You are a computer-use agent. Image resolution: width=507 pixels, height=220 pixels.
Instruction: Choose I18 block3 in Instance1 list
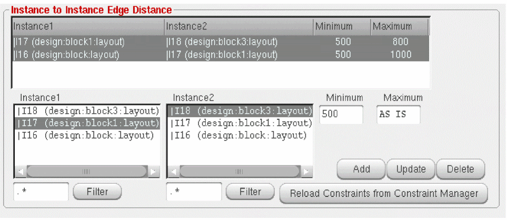coord(87,111)
